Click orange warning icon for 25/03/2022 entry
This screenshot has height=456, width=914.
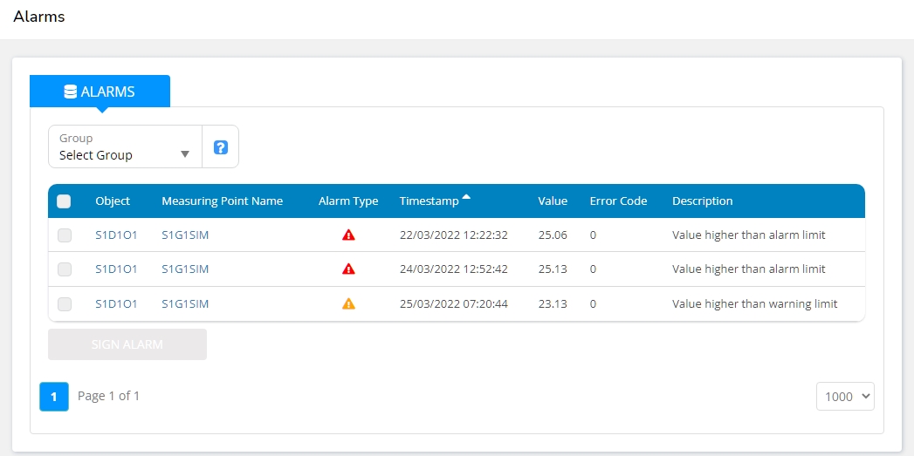(348, 304)
